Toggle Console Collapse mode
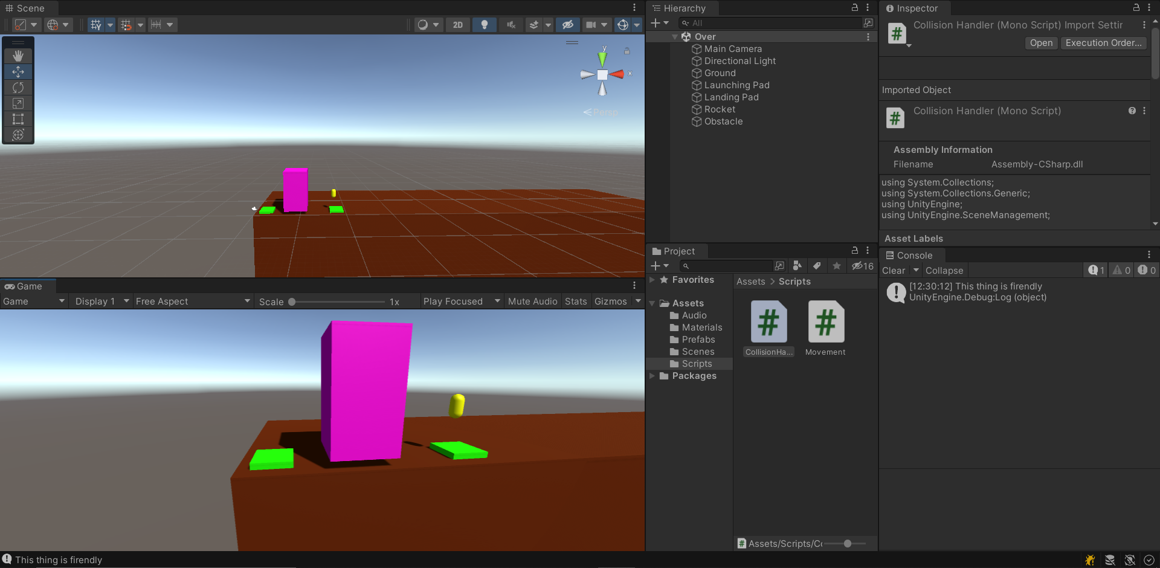 944,271
